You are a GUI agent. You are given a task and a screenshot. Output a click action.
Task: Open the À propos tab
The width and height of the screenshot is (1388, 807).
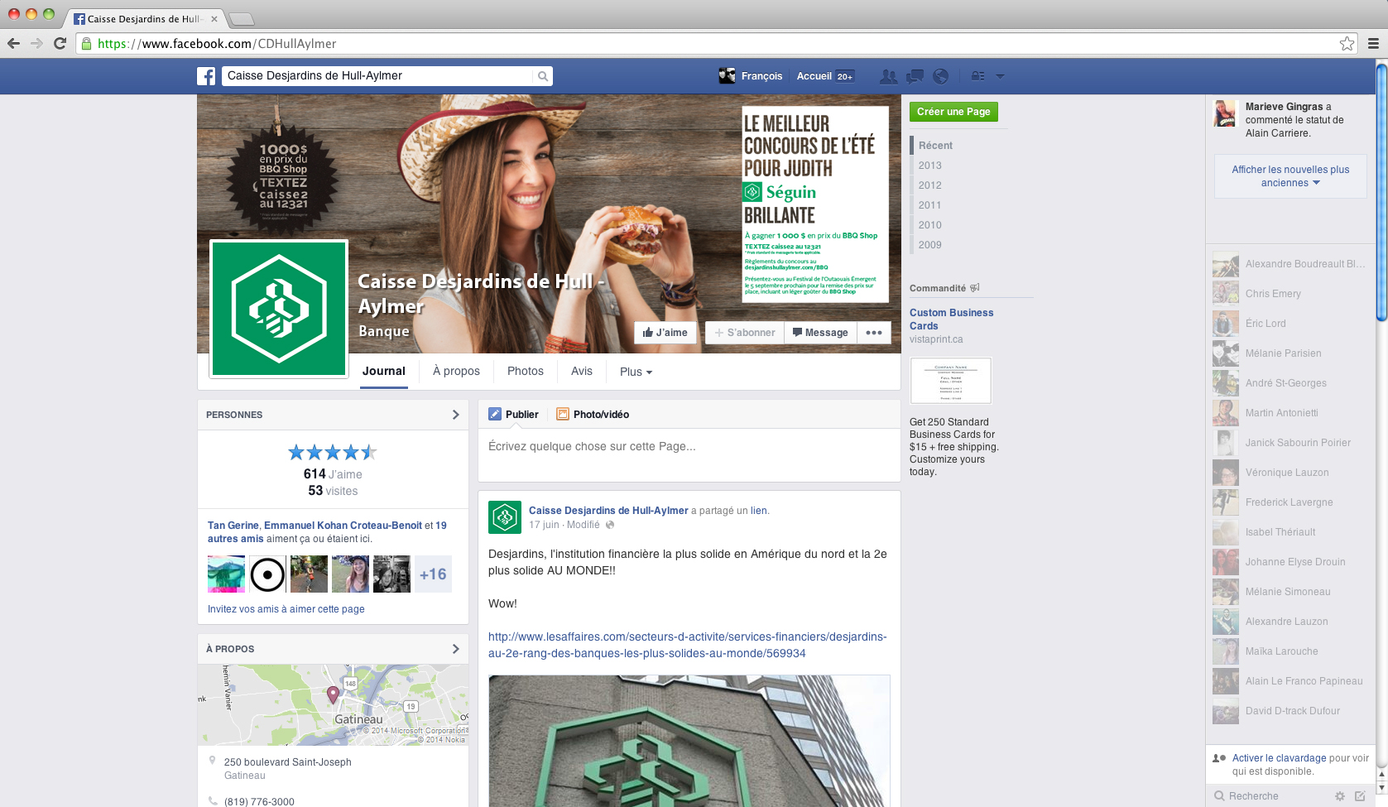[x=456, y=372]
